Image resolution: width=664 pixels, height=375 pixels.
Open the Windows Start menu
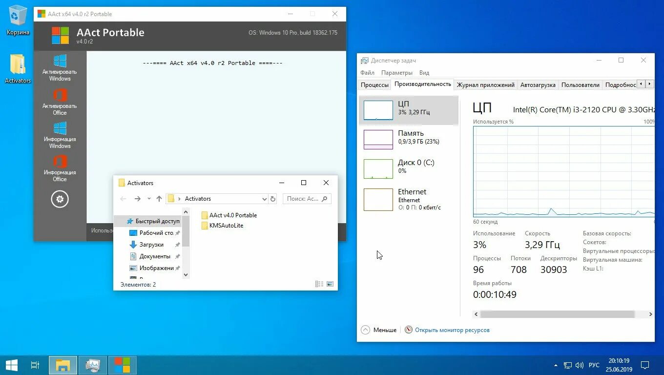(x=12, y=365)
